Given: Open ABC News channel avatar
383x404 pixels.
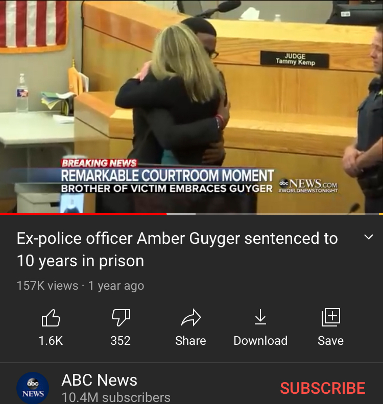Looking at the screenshot, I should 33,388.
